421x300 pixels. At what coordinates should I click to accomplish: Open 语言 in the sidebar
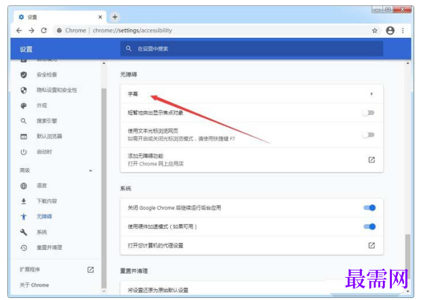[41, 186]
